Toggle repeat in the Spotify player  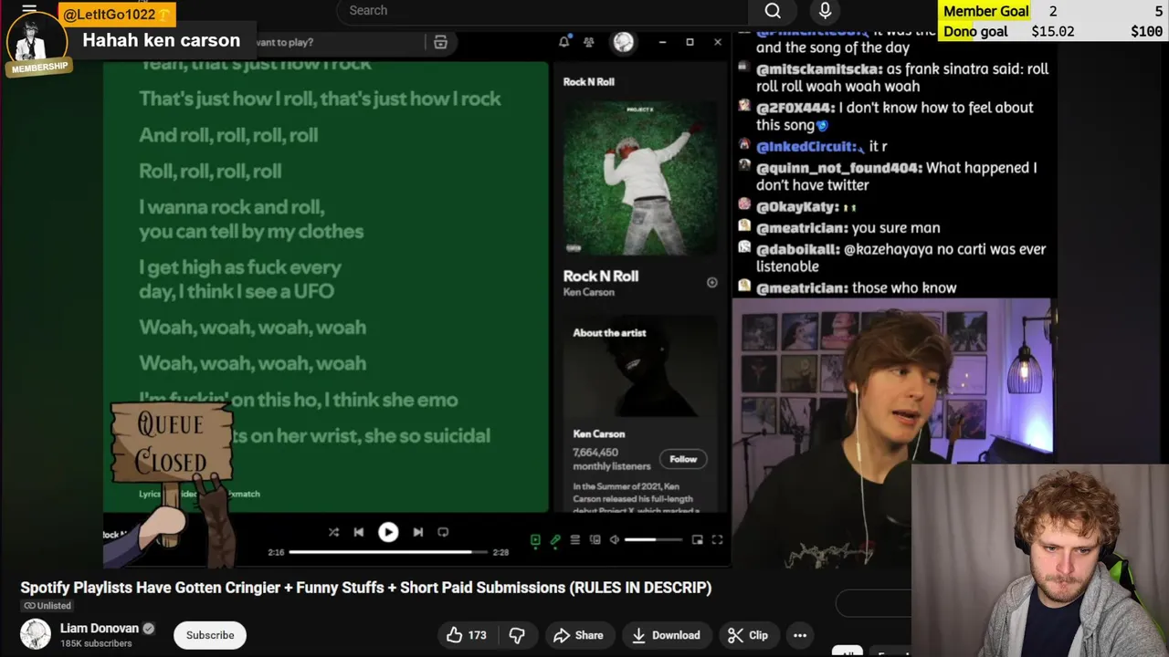[443, 532]
